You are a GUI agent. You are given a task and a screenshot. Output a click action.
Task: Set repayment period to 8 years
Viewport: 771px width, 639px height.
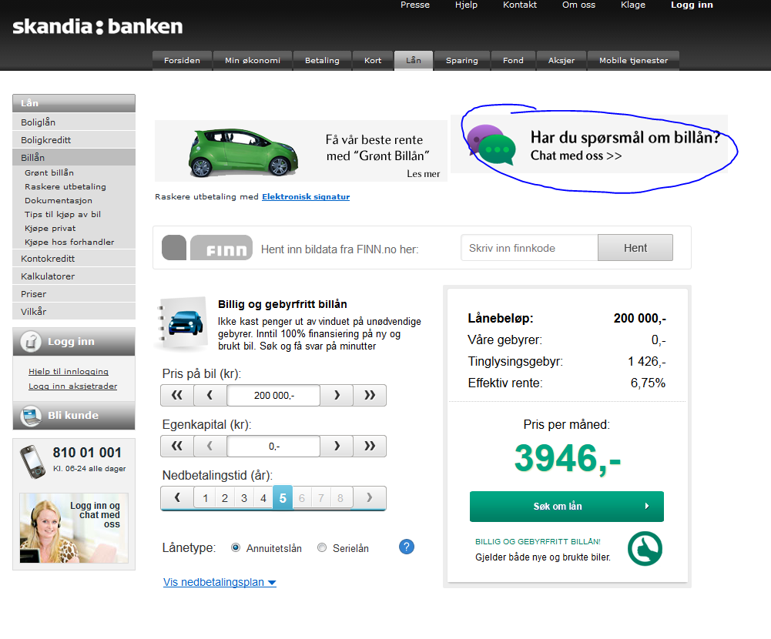[x=340, y=498]
